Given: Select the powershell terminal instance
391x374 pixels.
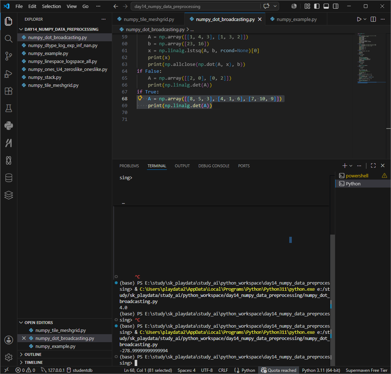Looking at the screenshot, I should (x=363, y=176).
